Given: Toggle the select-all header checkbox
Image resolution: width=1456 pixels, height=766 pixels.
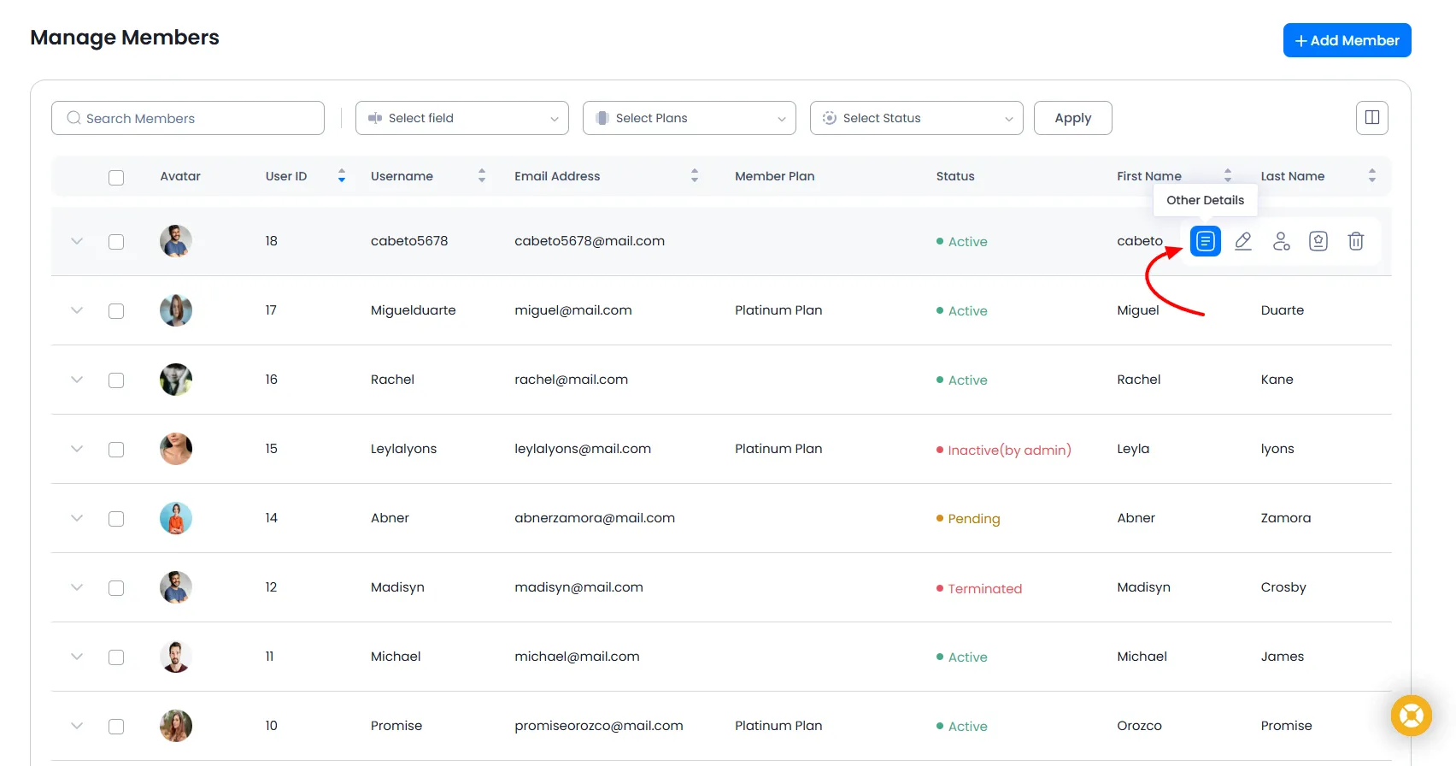Looking at the screenshot, I should (116, 178).
